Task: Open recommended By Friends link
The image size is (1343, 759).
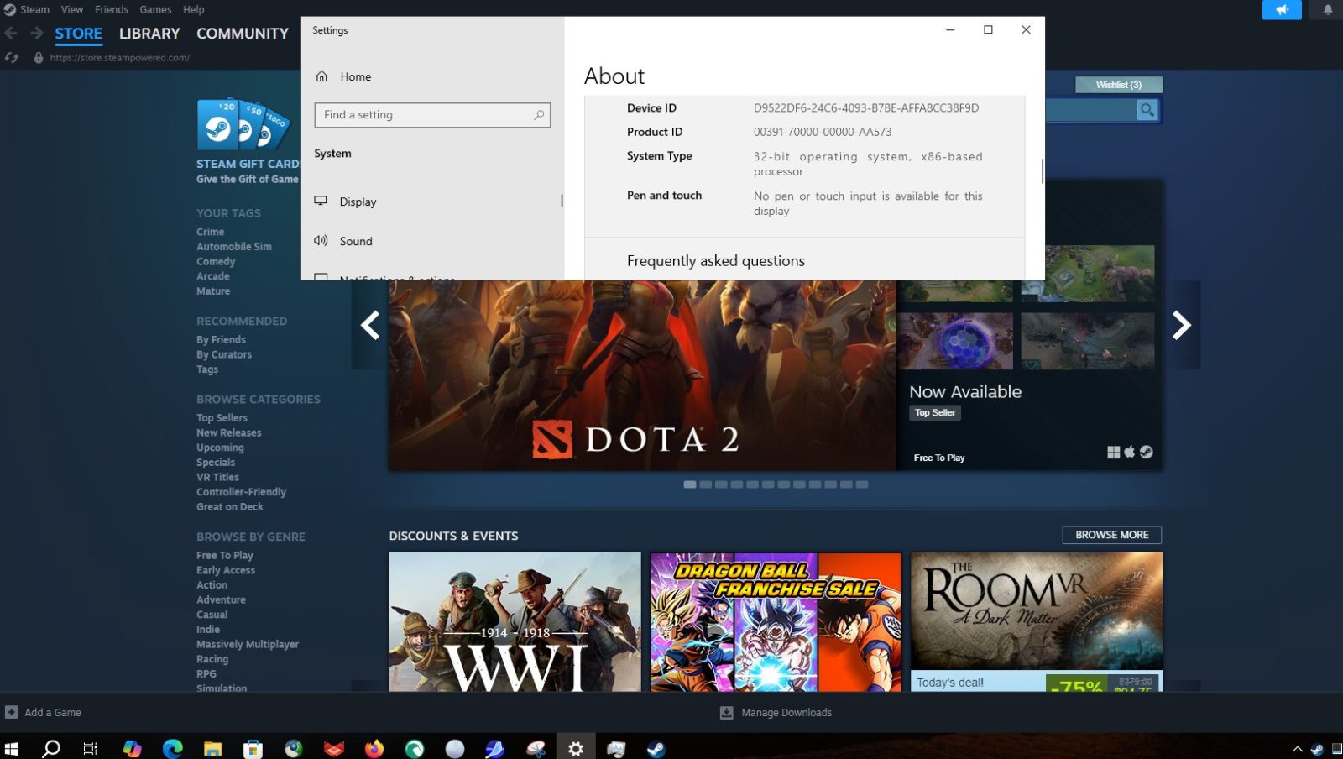Action: coord(221,340)
